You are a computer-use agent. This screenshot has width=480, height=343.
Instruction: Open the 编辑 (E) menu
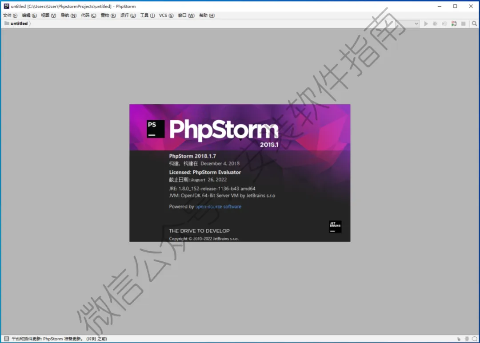(x=29, y=15)
